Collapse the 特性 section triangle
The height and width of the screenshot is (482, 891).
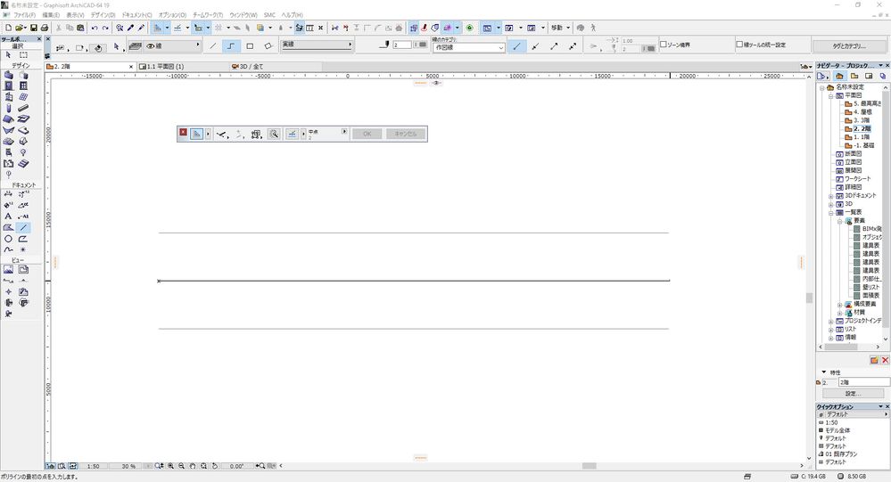[824, 372]
